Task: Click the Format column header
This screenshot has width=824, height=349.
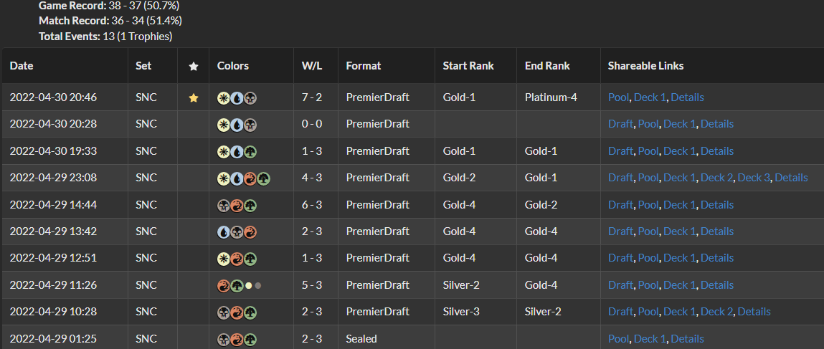Action: pyautogui.click(x=364, y=66)
